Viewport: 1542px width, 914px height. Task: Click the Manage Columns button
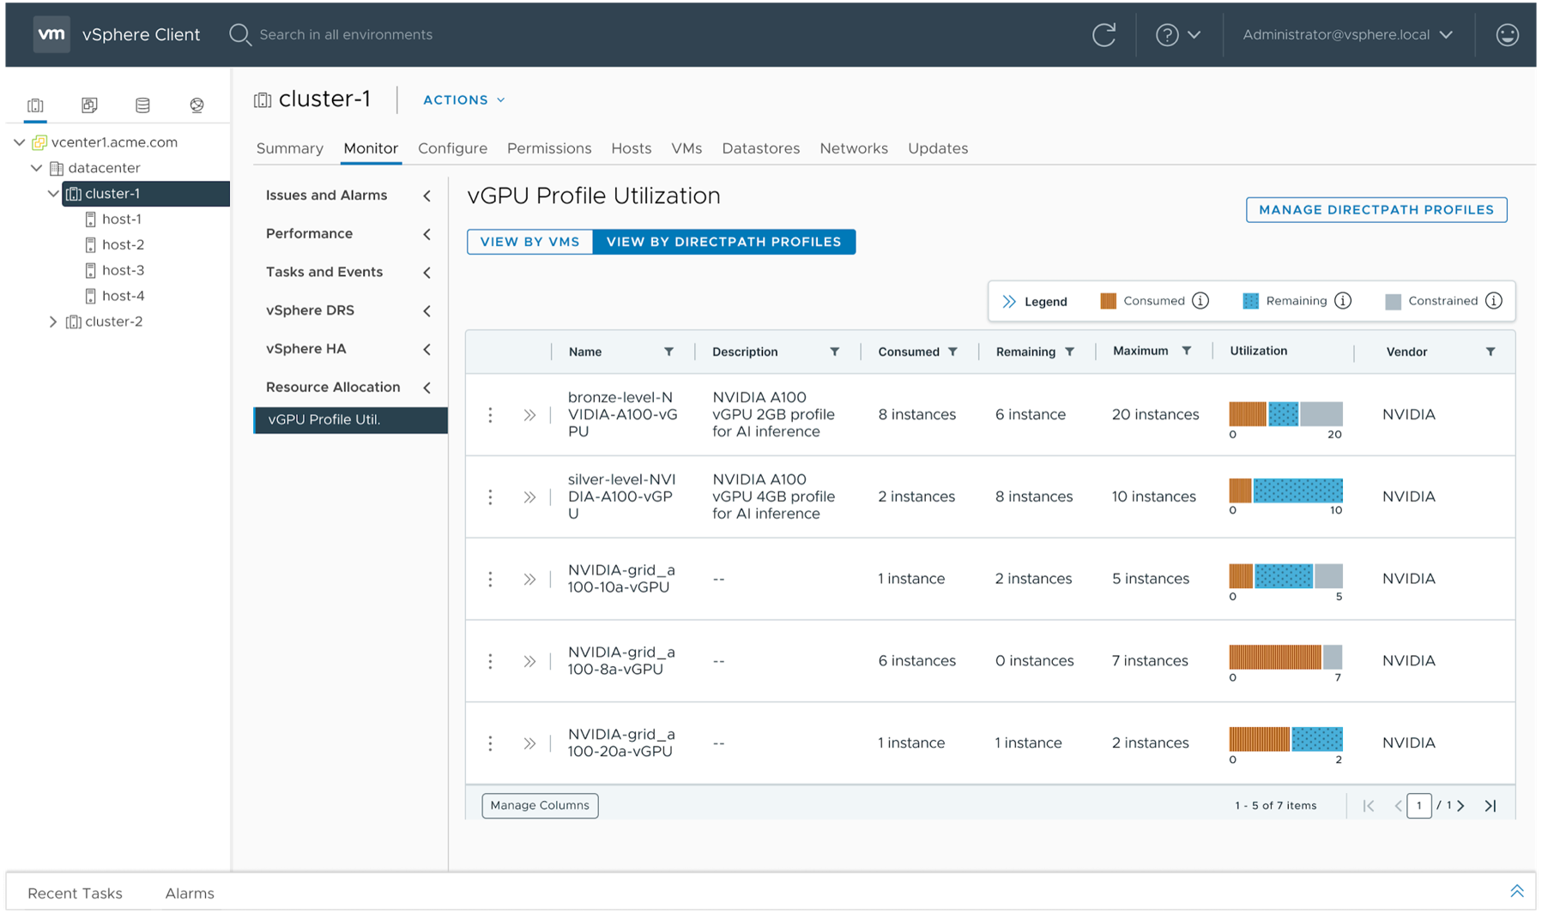pos(539,805)
